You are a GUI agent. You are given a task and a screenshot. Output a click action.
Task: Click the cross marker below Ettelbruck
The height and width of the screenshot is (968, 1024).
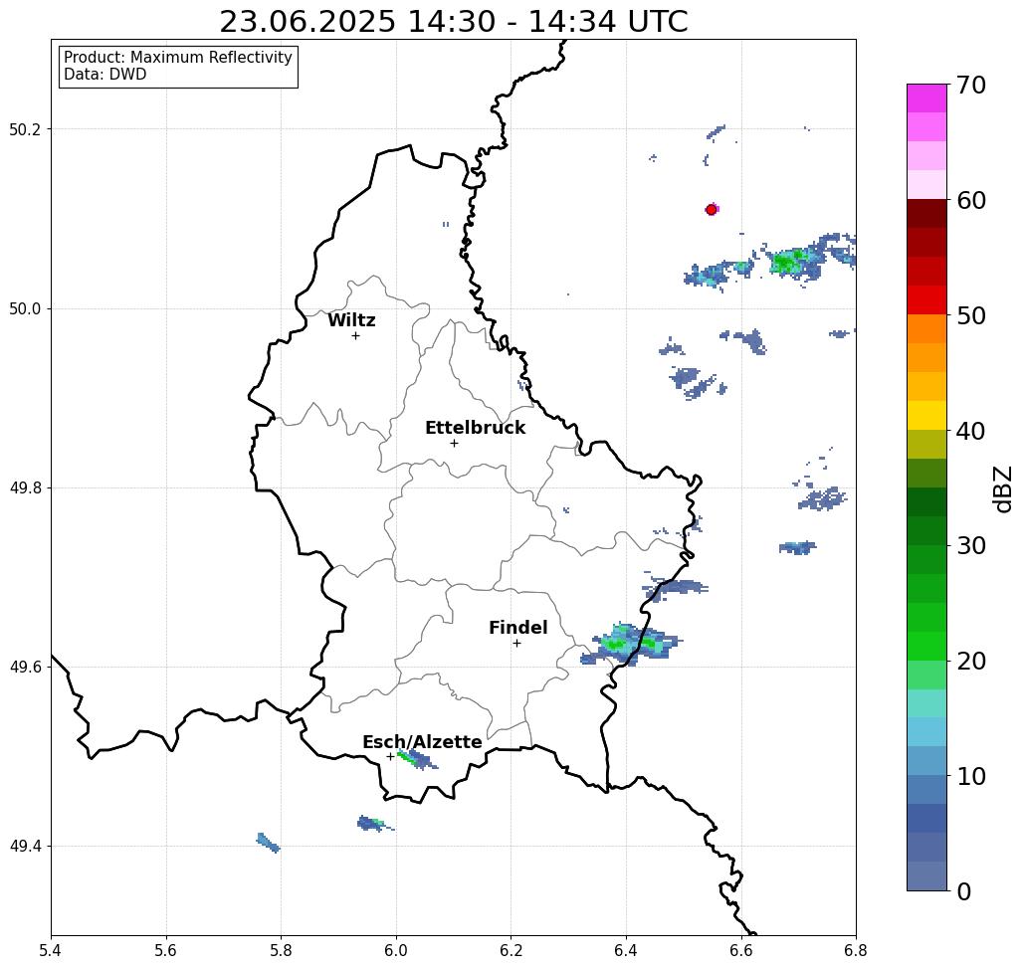point(455,443)
